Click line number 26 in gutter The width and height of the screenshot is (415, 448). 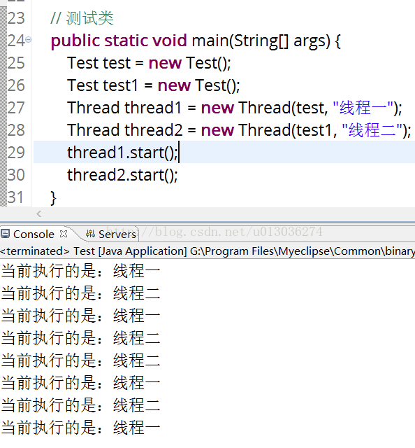coord(16,85)
